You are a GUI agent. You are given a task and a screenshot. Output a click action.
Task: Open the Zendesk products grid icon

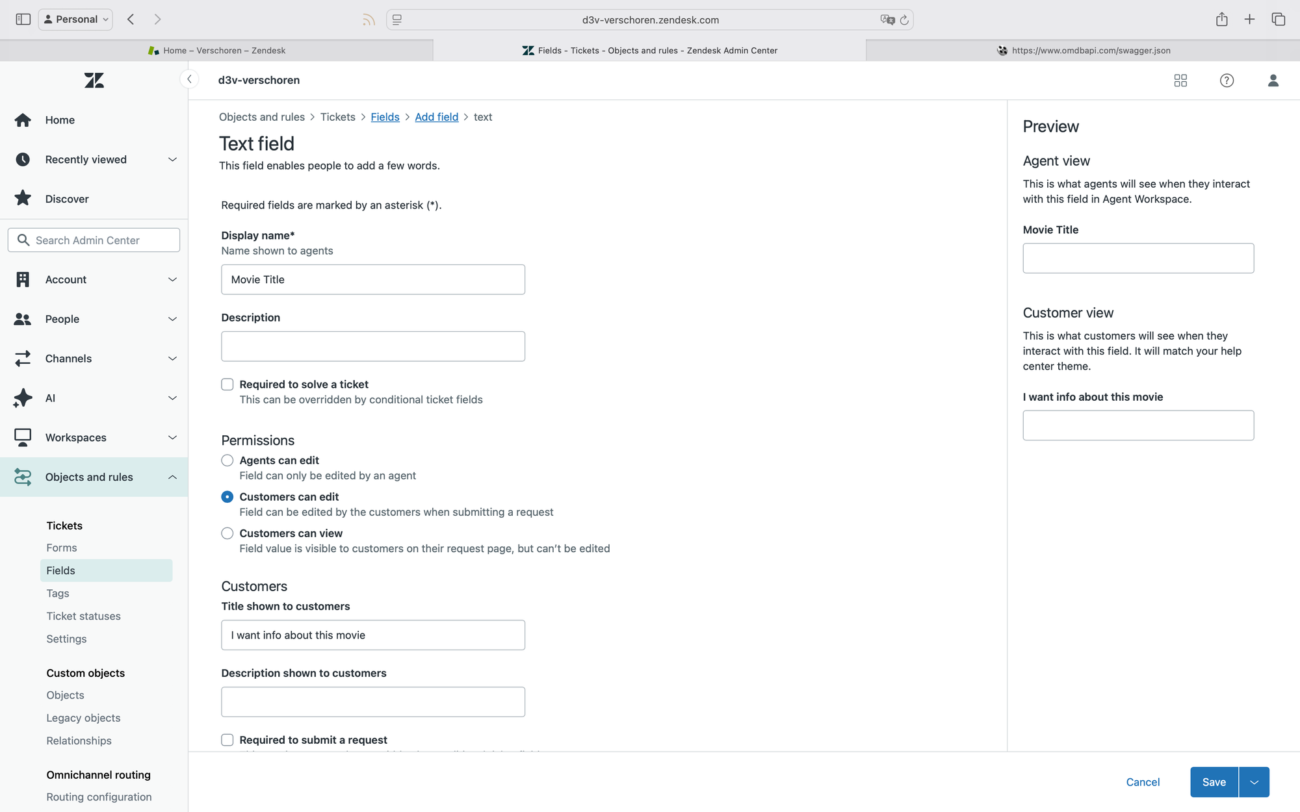(1180, 81)
